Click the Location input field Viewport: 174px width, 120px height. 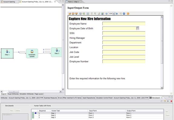(x=124, y=47)
